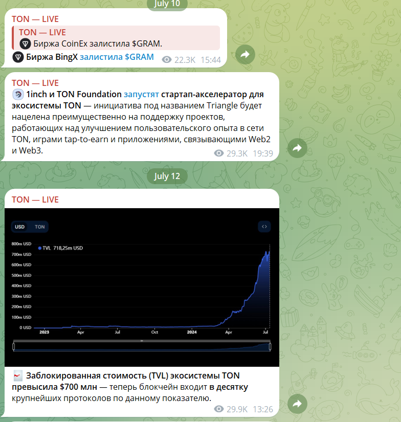Click the 0 USD axis label
The height and width of the screenshot is (422, 401).
point(25,327)
